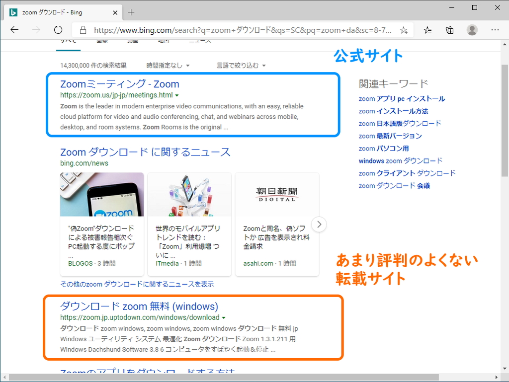Reload the search results page
The width and height of the screenshot is (509, 382).
point(58,30)
